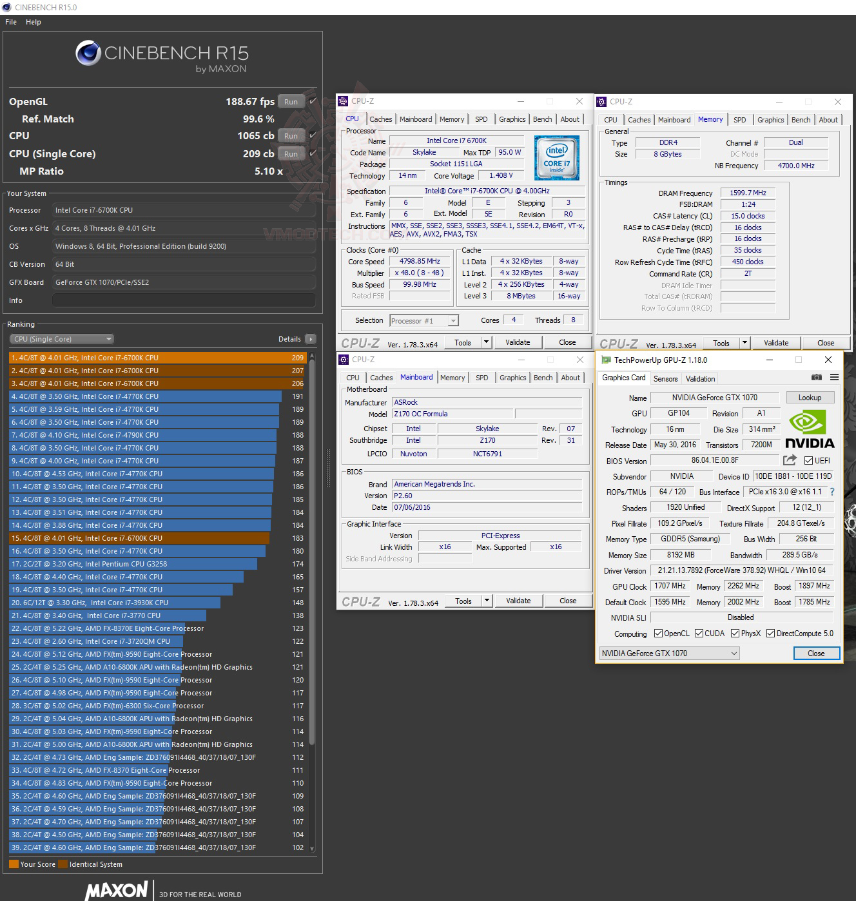Click the GPU-Z Driver Version field

click(x=741, y=570)
